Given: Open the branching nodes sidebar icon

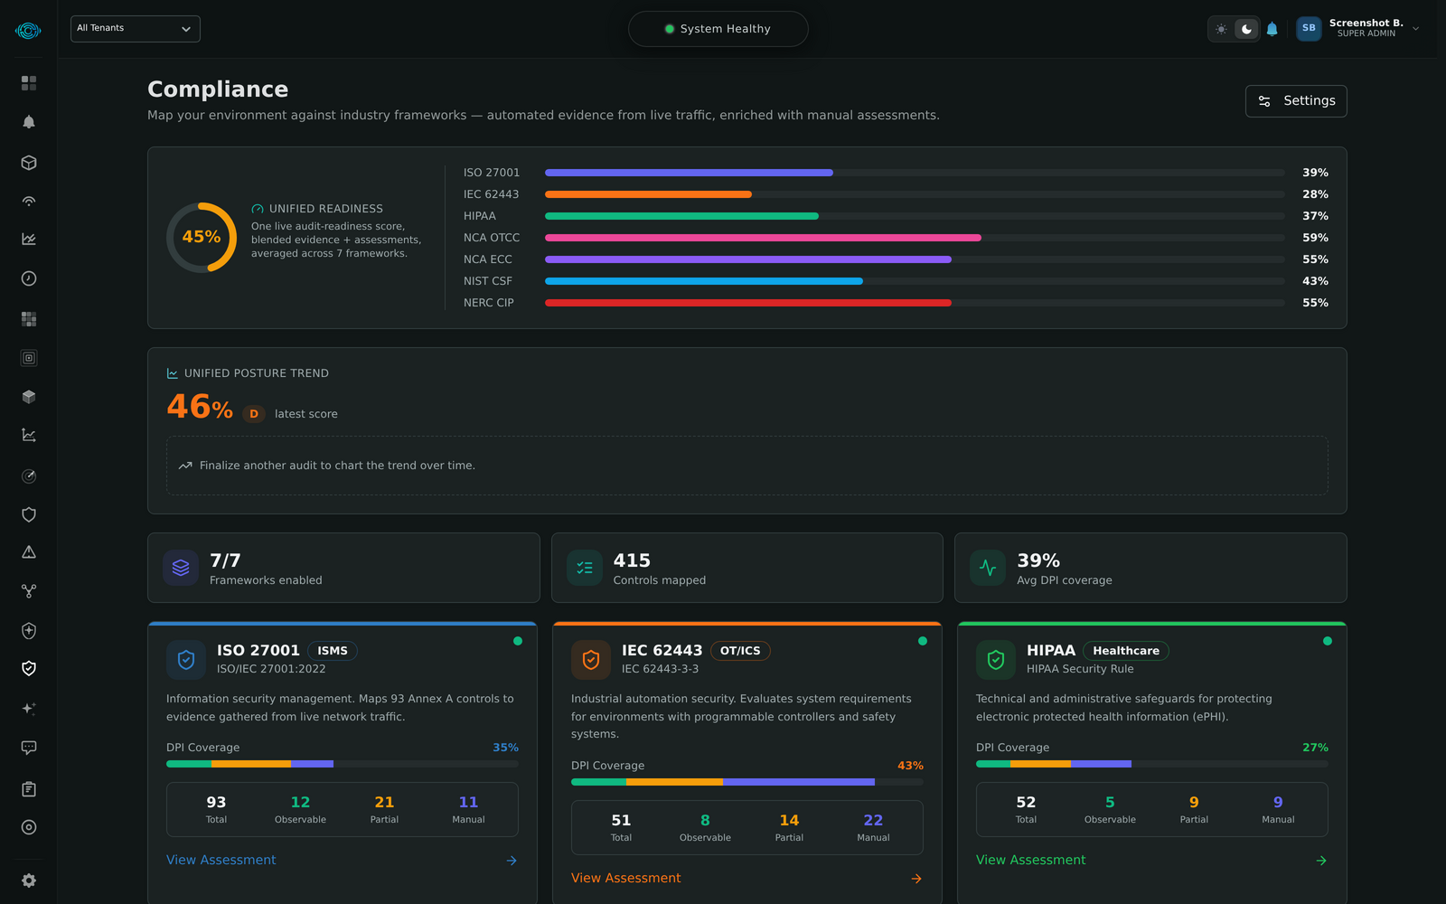Looking at the screenshot, I should coord(29,591).
